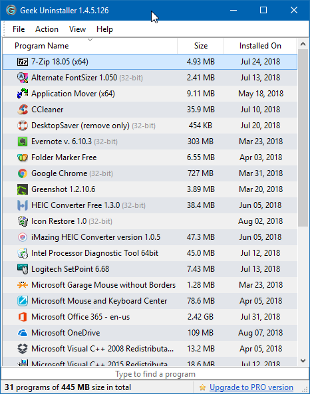310x394 pixels.
Task: Click the Microsoft OneDrive cloud icon
Action: [x=23, y=333]
